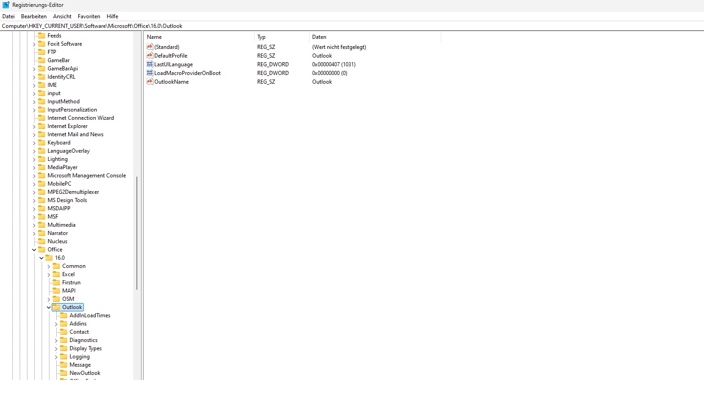Click the Excel folder icon
The height and width of the screenshot is (395, 704).
pos(56,274)
